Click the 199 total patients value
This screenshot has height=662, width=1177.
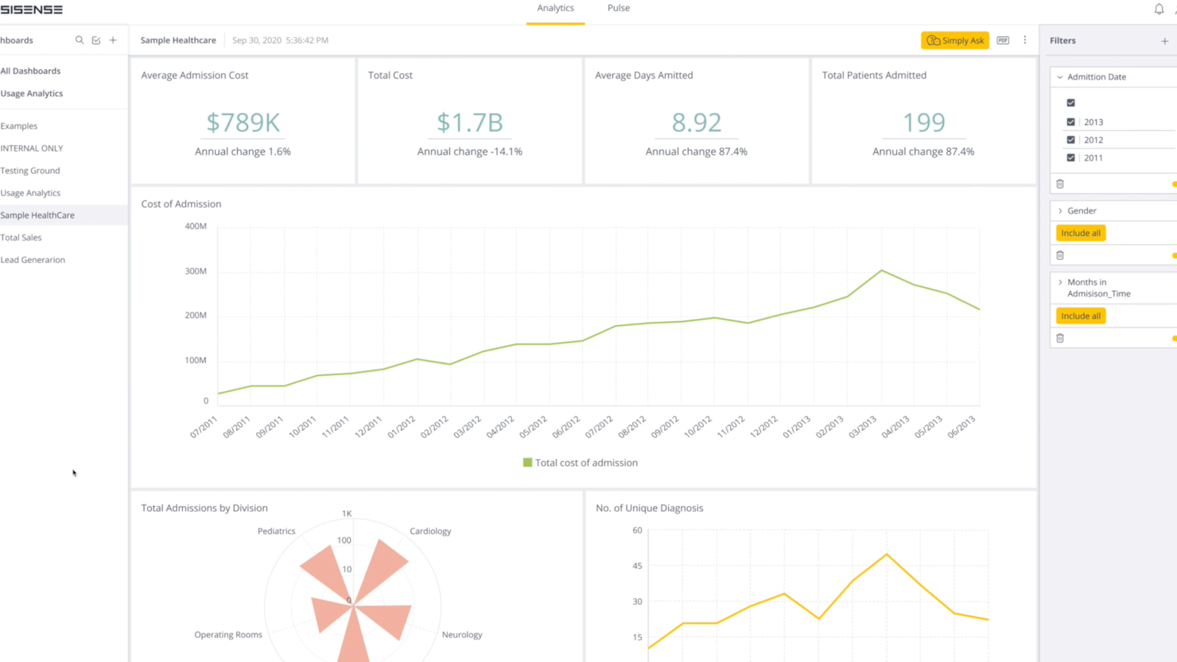pyautogui.click(x=923, y=122)
